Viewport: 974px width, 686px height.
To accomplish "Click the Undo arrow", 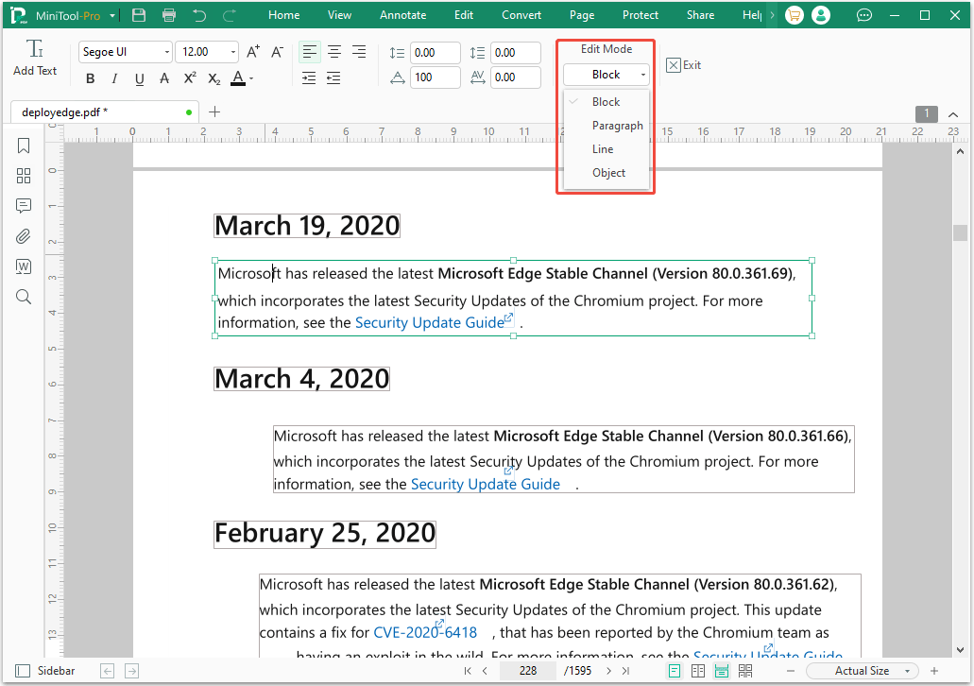I will (199, 15).
